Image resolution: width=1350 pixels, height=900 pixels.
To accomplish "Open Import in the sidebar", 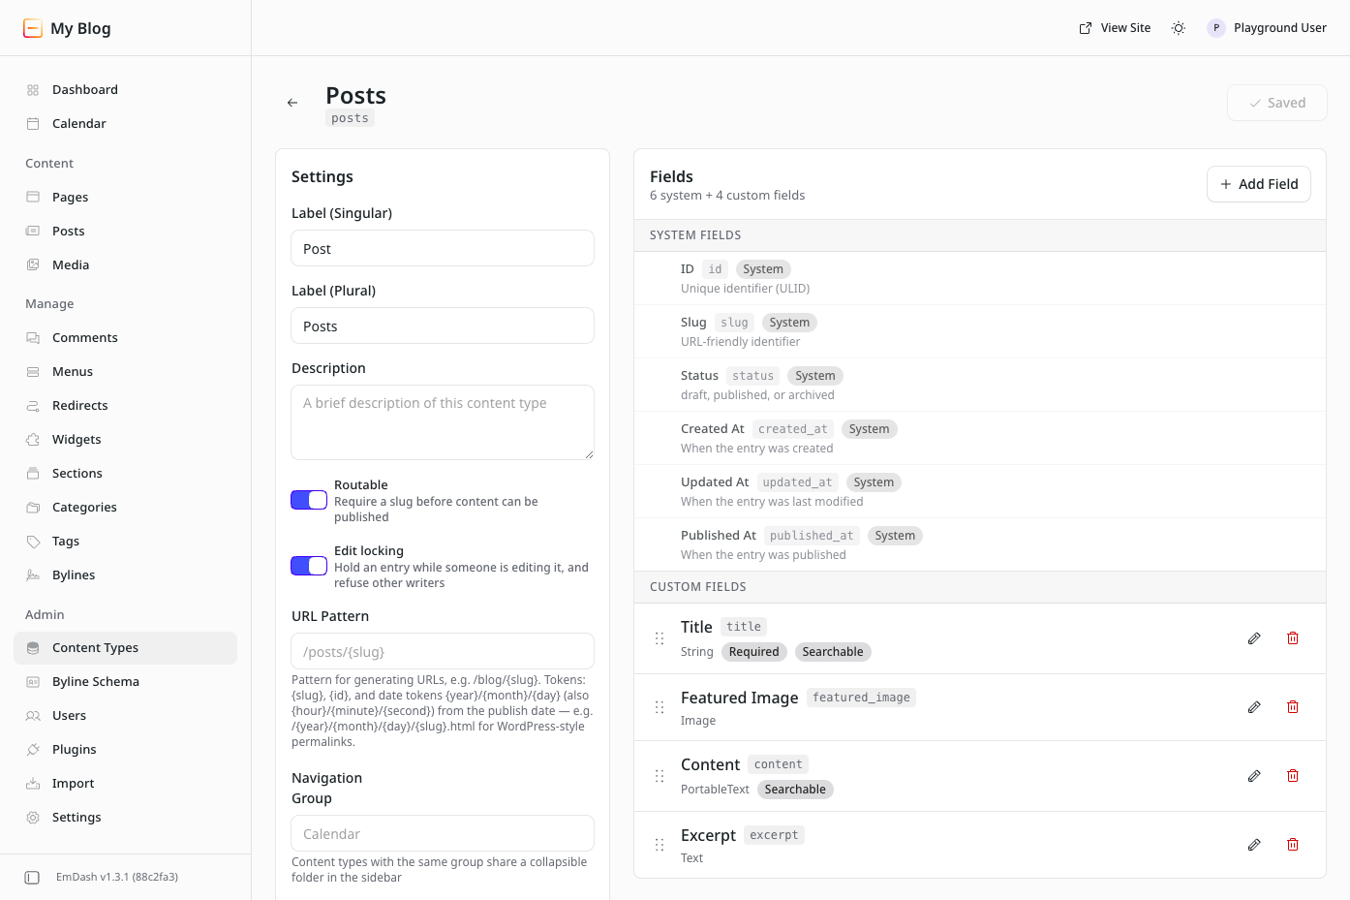I will pyautogui.click(x=125, y=784).
